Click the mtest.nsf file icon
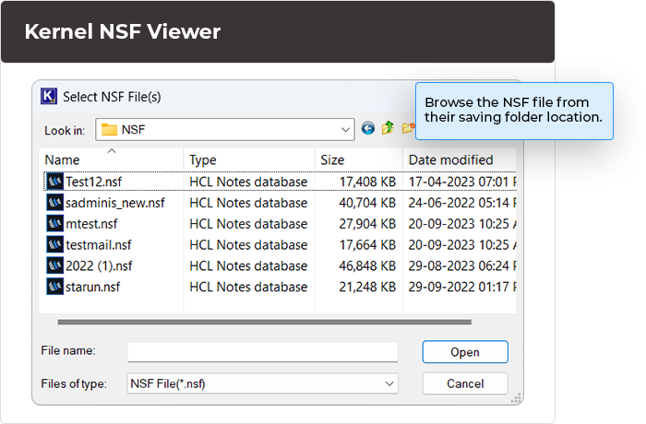This screenshot has height=424, width=646. 54,223
